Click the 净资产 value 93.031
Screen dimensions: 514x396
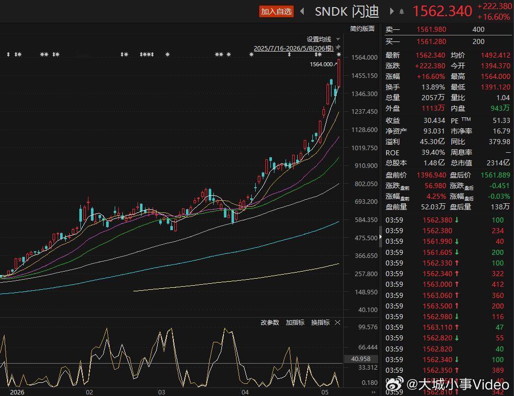434,131
